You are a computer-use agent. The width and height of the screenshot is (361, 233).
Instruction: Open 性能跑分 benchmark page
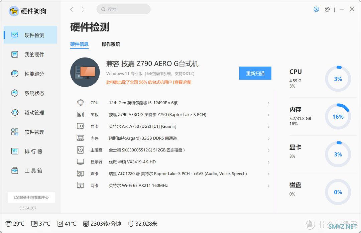pos(30,74)
